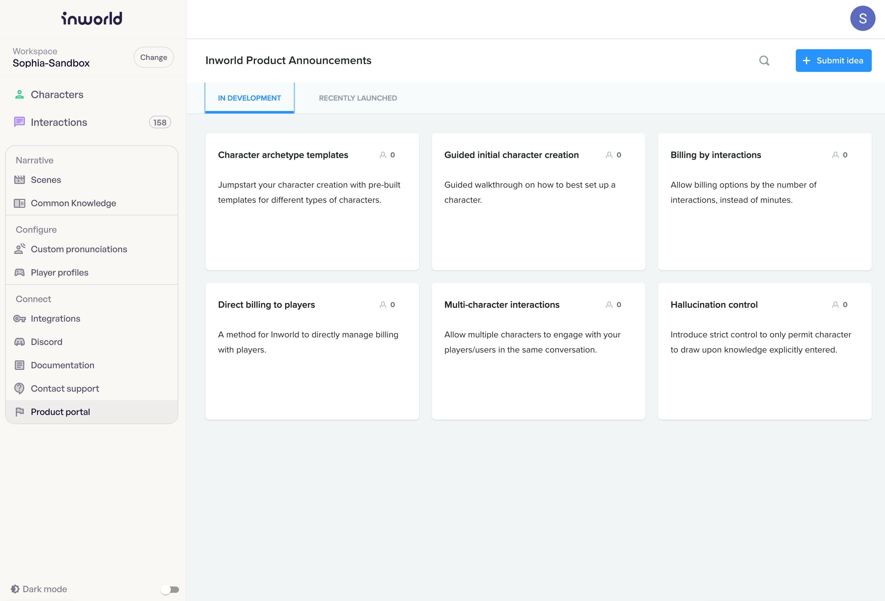
Task: Click the Player profiles gamepad icon
Action: click(20, 272)
